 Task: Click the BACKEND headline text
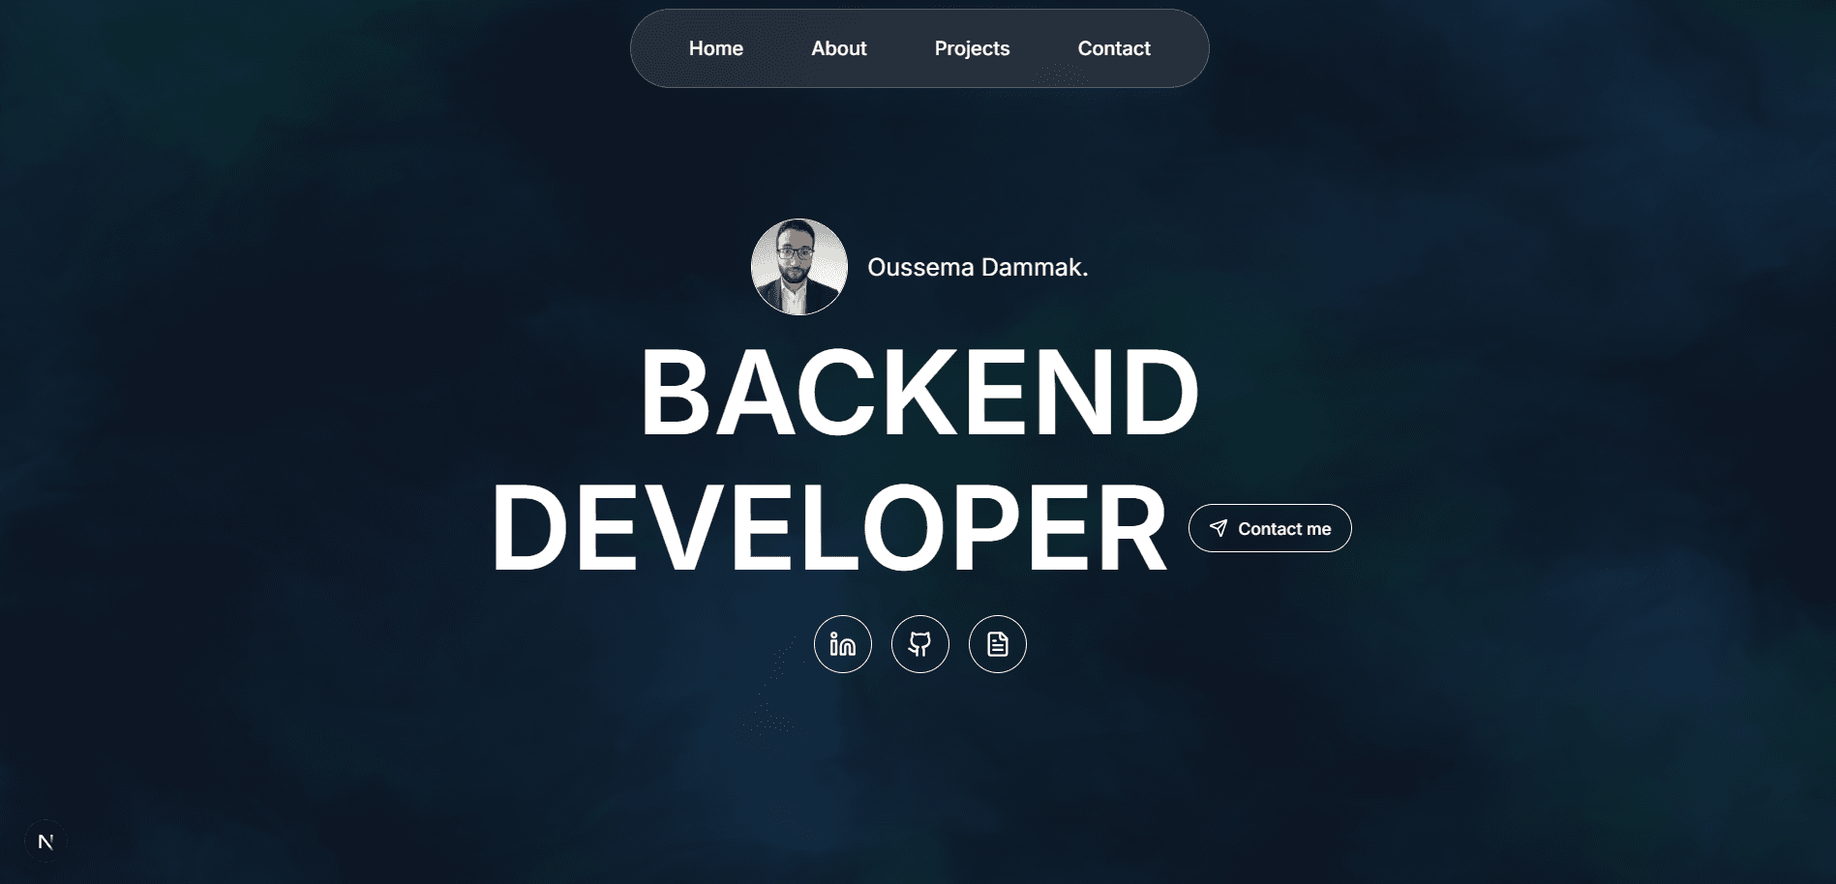click(x=918, y=391)
